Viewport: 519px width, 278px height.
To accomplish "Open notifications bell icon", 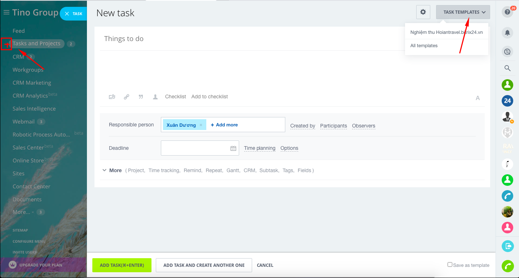I will tap(507, 33).
